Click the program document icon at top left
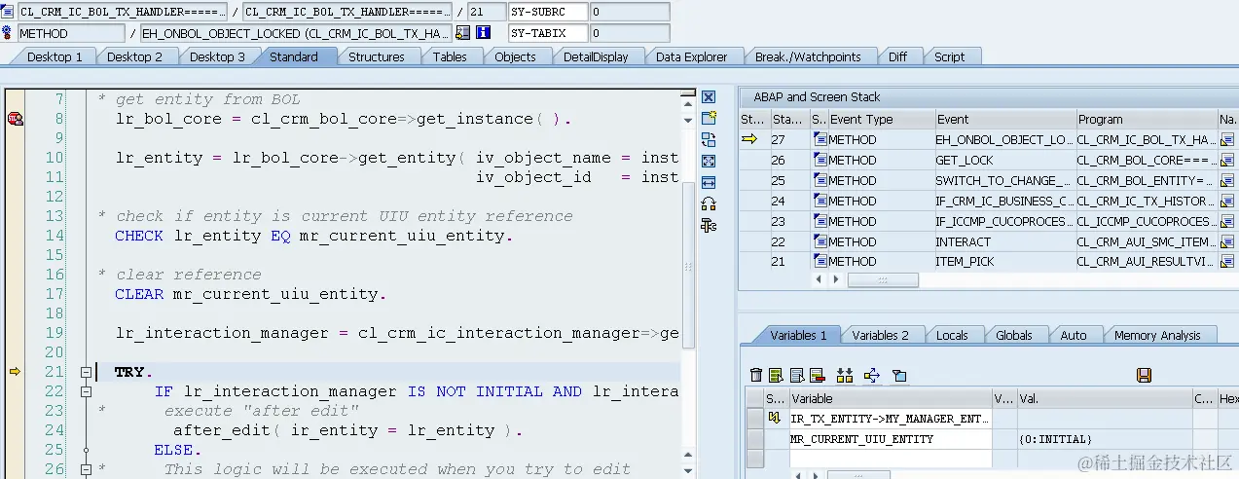This screenshot has width=1239, height=479. click(9, 12)
